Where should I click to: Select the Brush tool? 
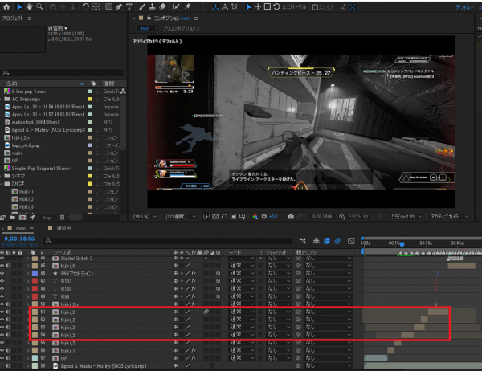(x=142, y=6)
